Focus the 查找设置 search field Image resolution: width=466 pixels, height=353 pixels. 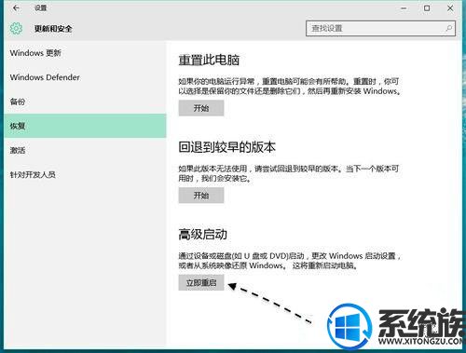[x=380, y=29]
